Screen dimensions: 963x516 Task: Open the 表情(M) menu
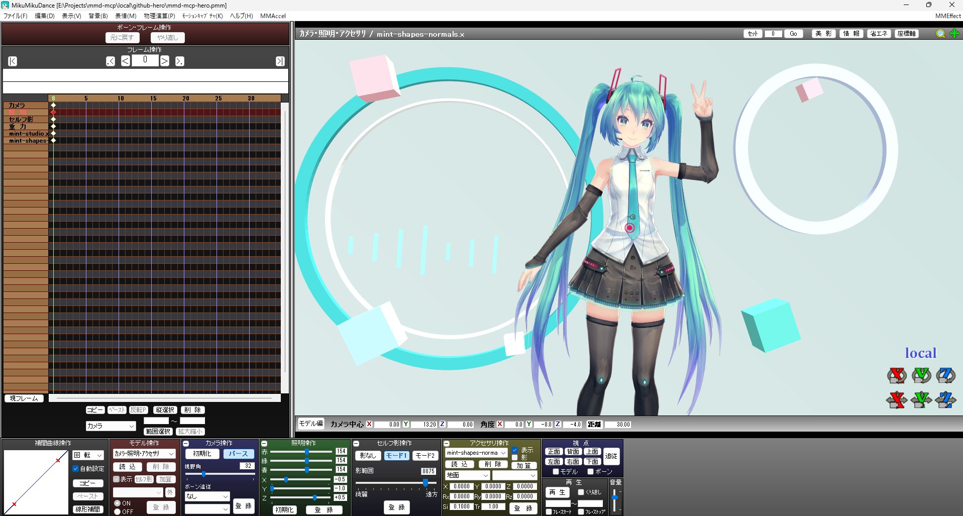pyautogui.click(x=126, y=16)
